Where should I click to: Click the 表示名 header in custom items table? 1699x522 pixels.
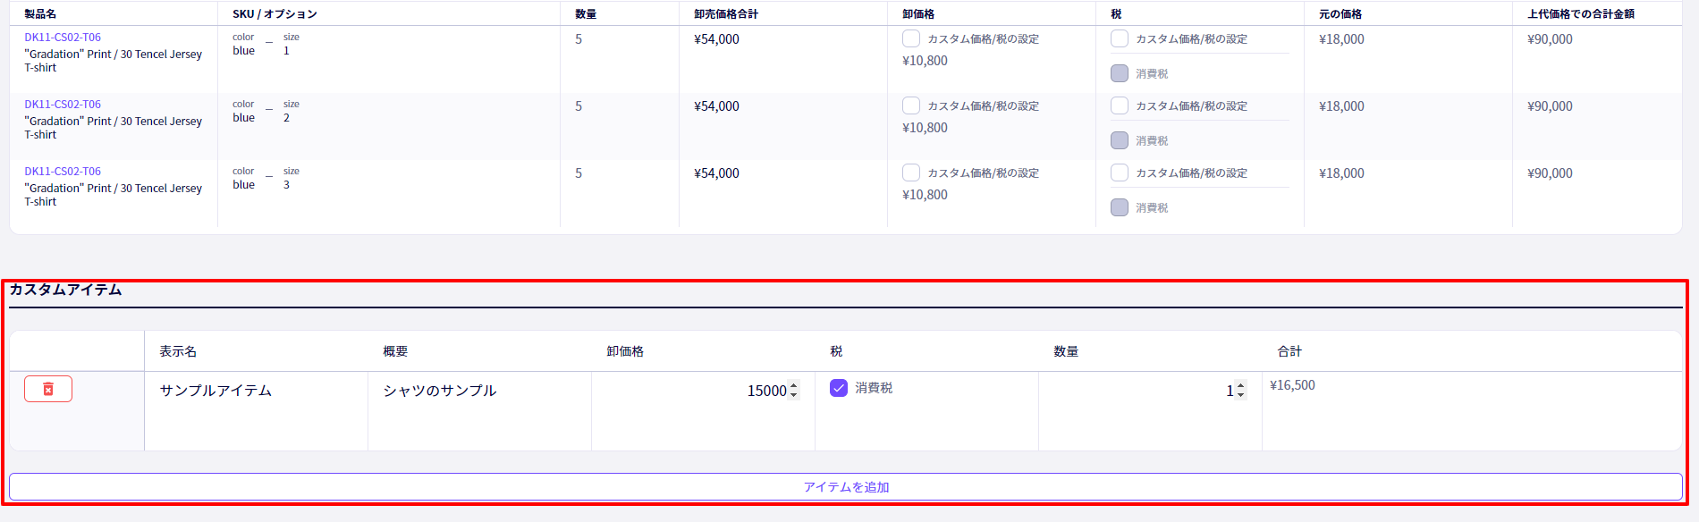pos(178,351)
